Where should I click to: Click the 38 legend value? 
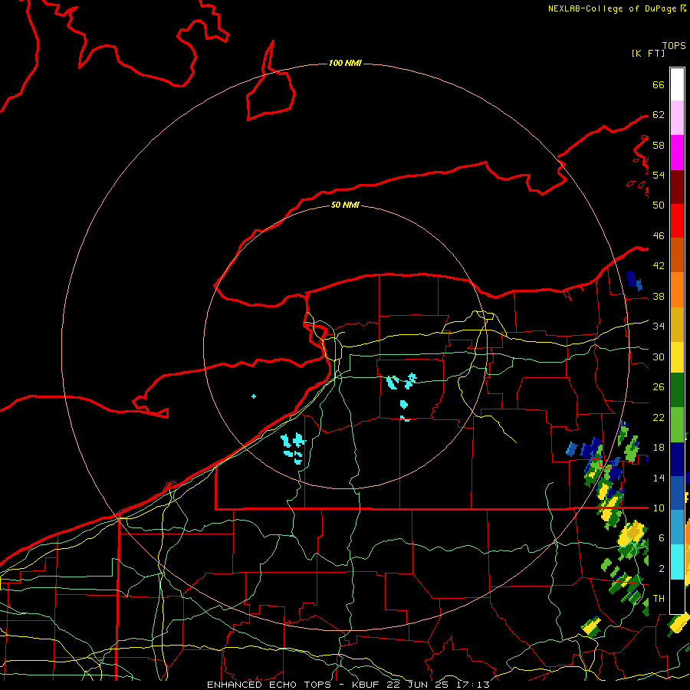(x=659, y=297)
